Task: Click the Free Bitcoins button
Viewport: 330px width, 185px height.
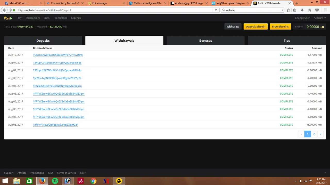Action: 280,26
